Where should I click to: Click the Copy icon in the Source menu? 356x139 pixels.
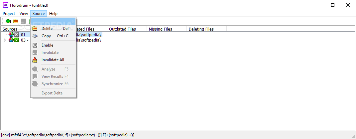click(35, 36)
